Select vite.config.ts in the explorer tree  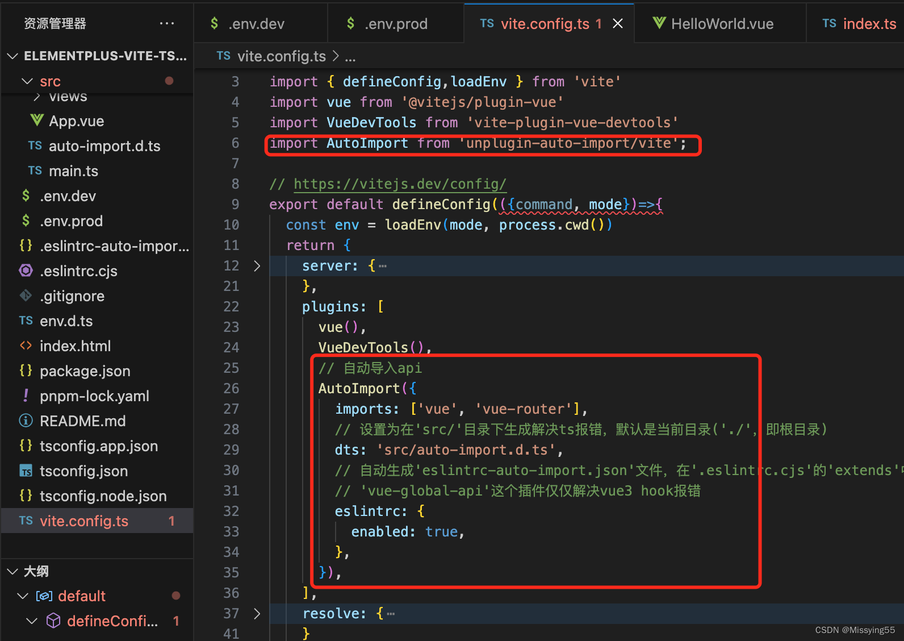click(97, 521)
